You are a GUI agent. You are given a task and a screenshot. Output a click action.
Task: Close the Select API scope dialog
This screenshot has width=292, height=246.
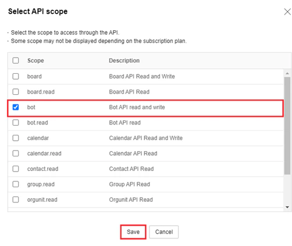[x=287, y=12]
